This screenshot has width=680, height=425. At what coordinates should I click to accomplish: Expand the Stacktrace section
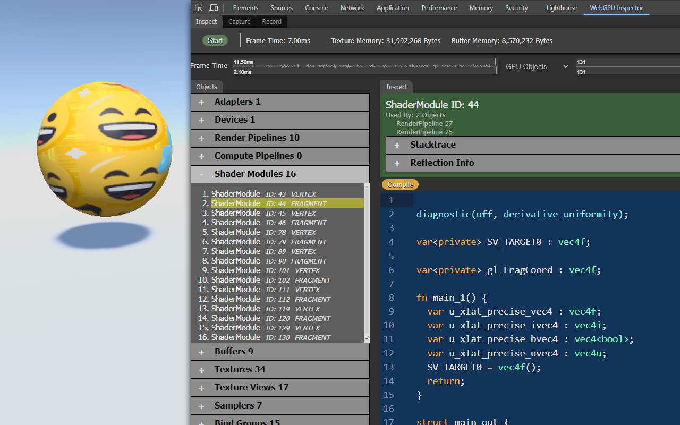click(397, 144)
